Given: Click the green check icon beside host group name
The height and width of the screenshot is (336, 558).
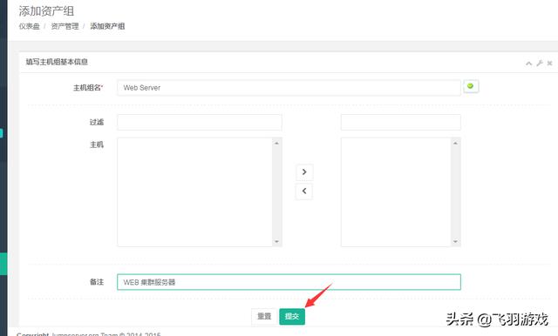Looking at the screenshot, I should (x=471, y=86).
